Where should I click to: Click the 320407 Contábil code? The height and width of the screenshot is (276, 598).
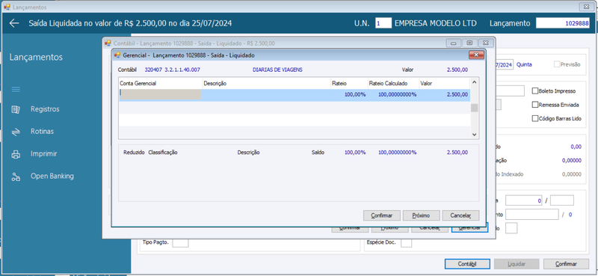(153, 70)
